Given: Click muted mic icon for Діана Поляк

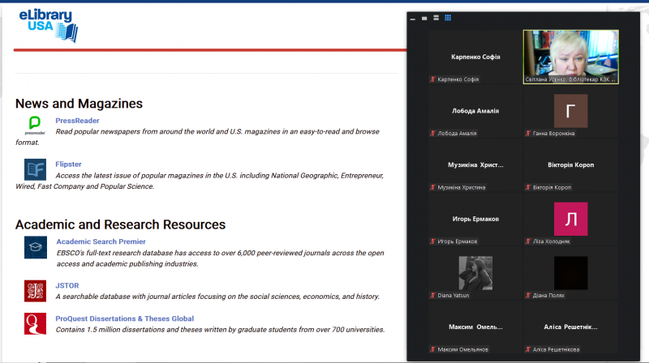Looking at the screenshot, I should [528, 295].
